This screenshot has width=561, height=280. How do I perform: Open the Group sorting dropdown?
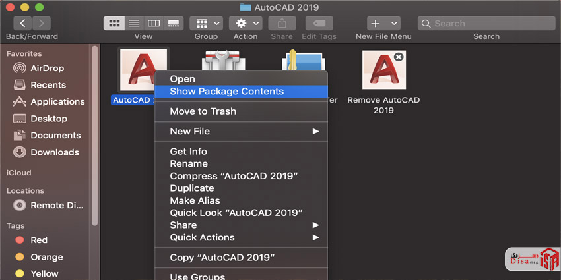pyautogui.click(x=206, y=23)
